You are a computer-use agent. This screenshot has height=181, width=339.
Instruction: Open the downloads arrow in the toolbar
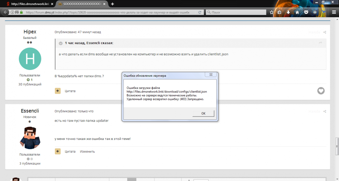click(288, 12)
